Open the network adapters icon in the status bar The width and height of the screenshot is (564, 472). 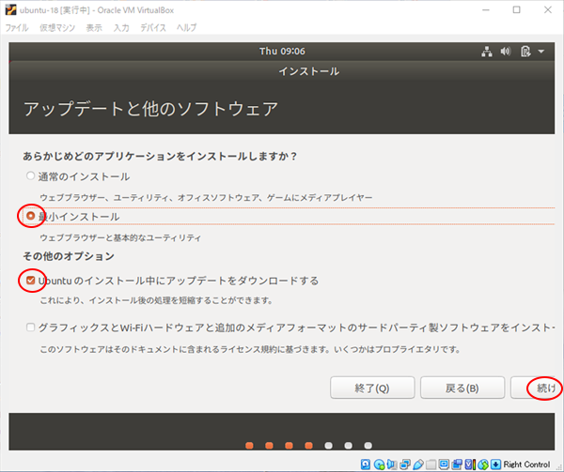[405, 464]
